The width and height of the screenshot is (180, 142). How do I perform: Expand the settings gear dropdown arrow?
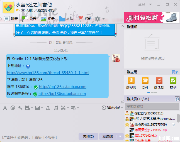pos(104,19)
